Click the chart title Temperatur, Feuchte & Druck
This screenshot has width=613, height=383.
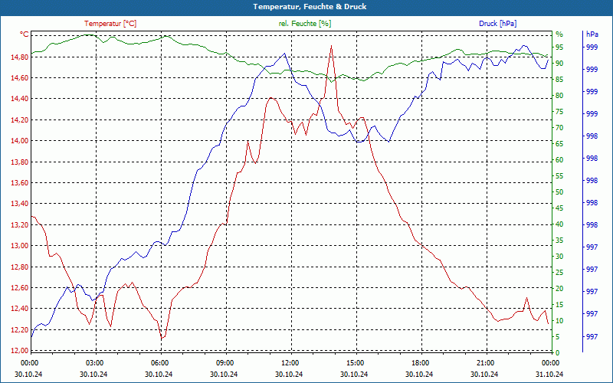click(310, 7)
